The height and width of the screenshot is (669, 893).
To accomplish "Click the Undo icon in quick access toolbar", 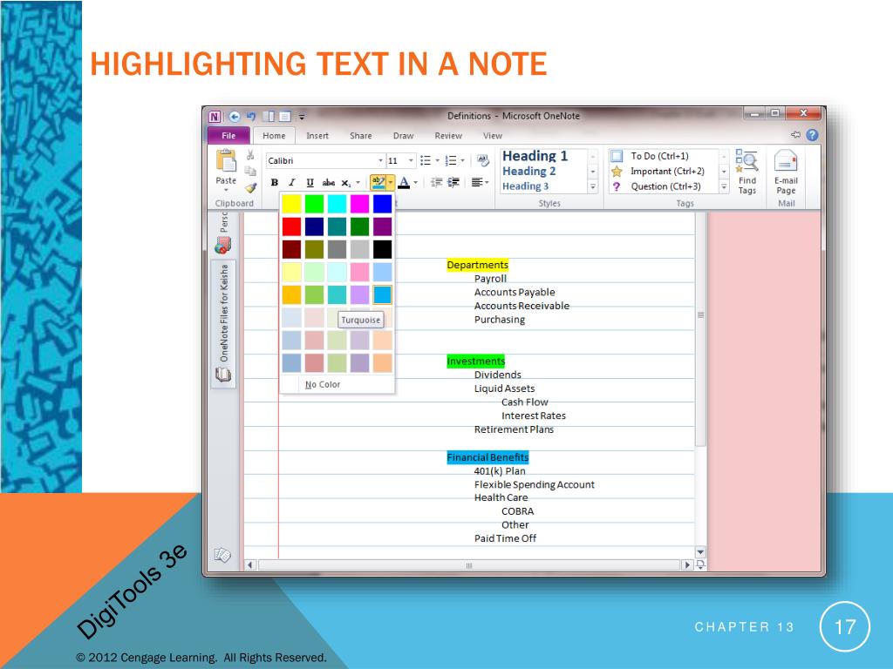I will (251, 117).
